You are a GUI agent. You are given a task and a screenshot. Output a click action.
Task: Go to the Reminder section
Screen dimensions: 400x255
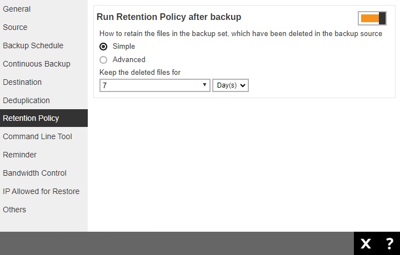19,155
